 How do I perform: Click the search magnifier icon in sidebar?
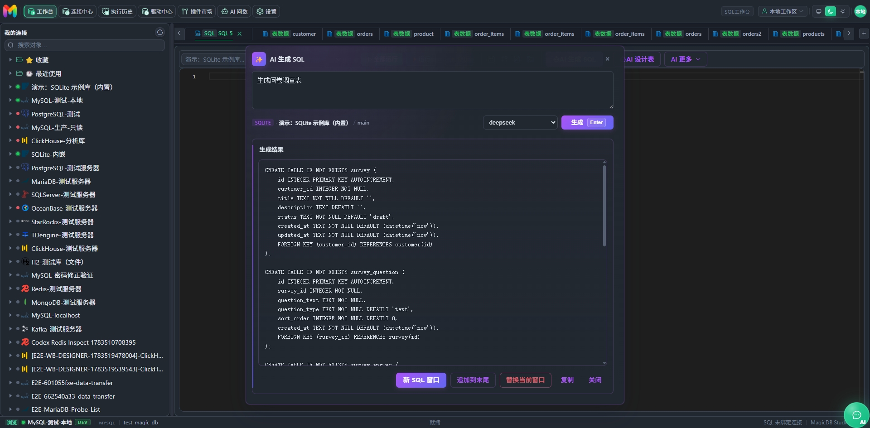tap(11, 45)
